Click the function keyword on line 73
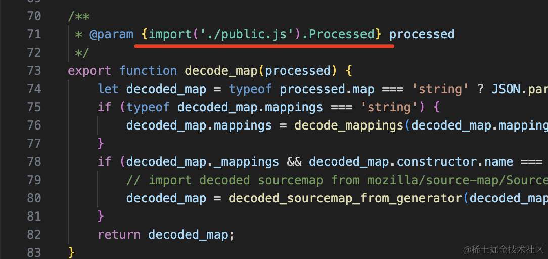The image size is (548, 259). tap(148, 71)
